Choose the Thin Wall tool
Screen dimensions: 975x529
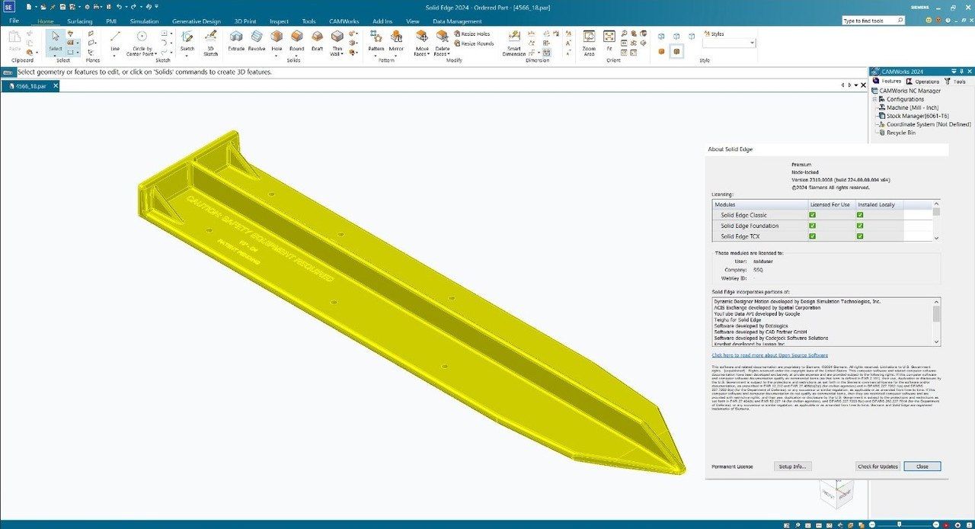(337, 43)
